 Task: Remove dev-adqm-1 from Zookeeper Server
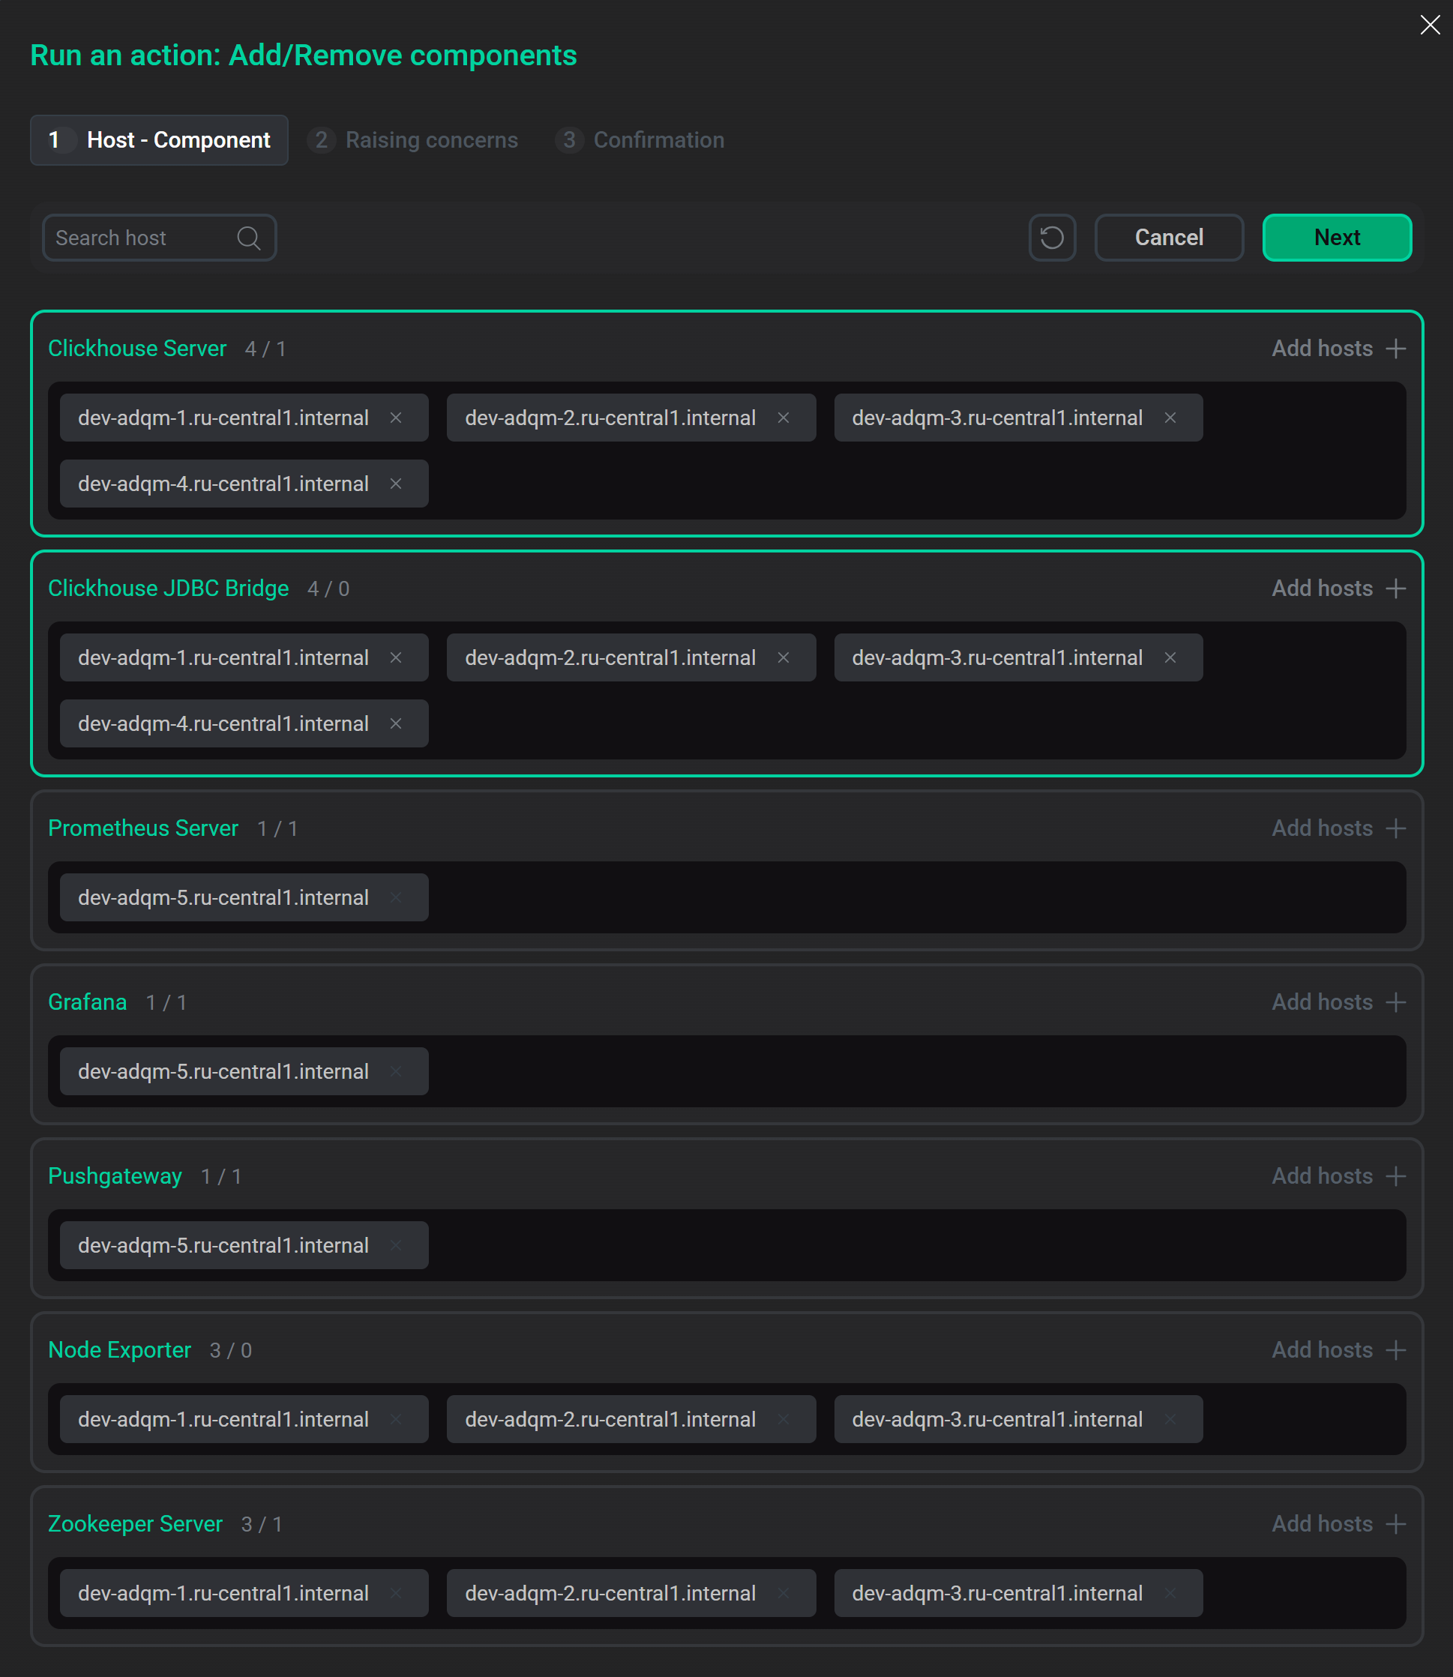coord(396,1594)
